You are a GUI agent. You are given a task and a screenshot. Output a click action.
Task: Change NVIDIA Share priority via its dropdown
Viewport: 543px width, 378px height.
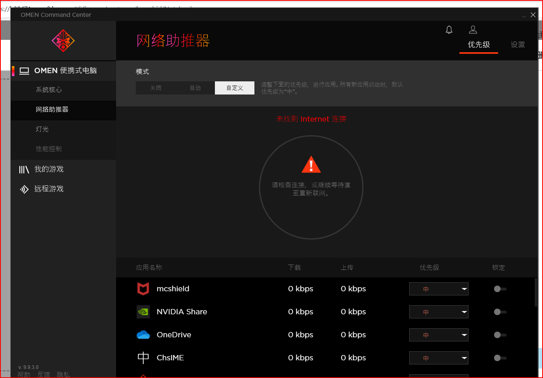438,312
